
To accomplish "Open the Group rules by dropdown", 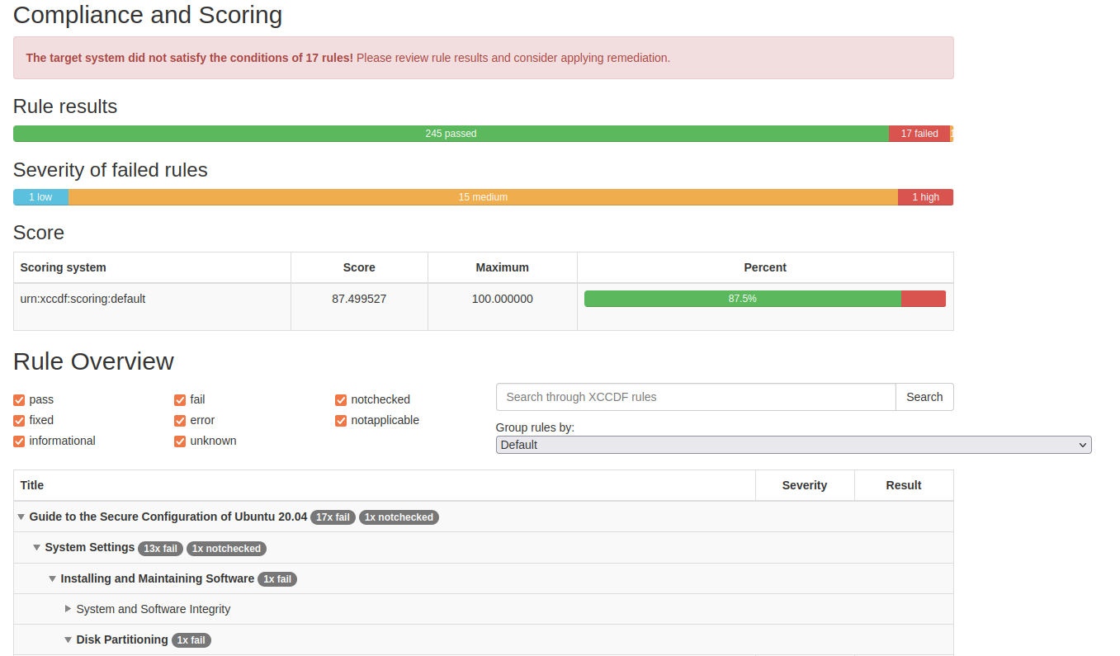I will (793, 445).
